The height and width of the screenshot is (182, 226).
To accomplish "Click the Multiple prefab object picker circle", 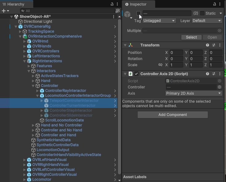I will pyautogui.click(x=219, y=31).
